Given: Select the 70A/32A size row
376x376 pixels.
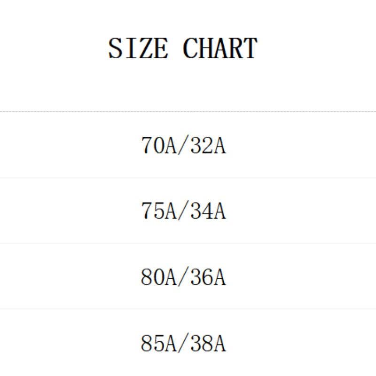Looking at the screenshot, I should [183, 145].
